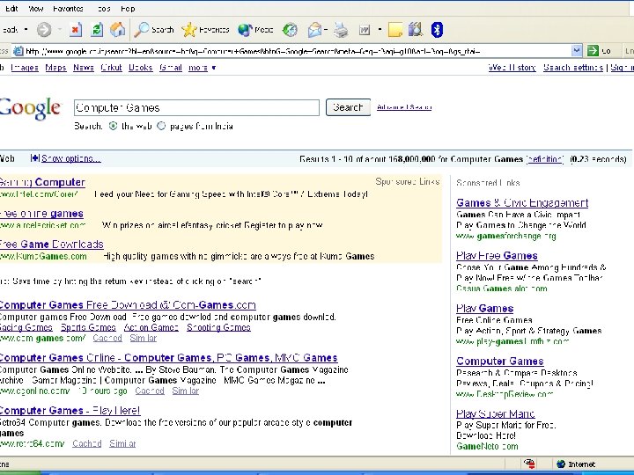Print the page with printer icon
The image size is (634, 475).
[342, 30]
